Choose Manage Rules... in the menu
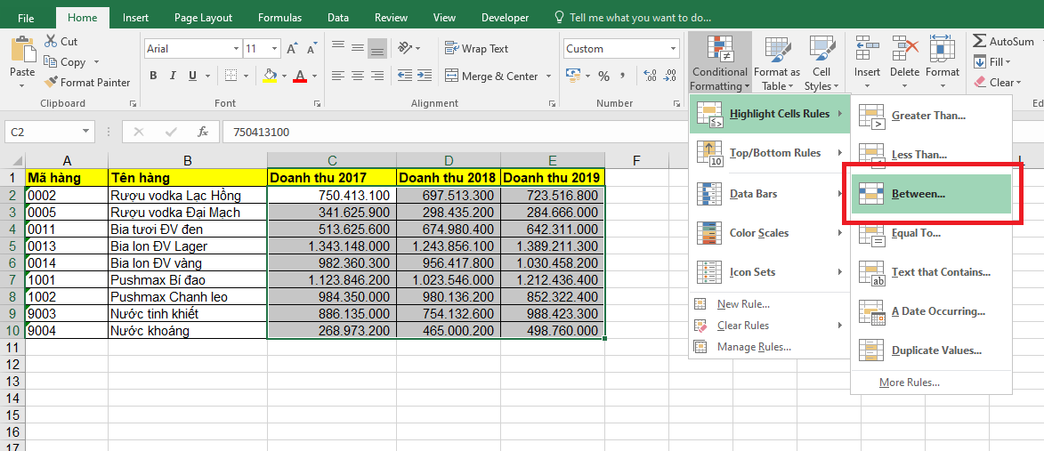The height and width of the screenshot is (451, 1044). (x=753, y=347)
